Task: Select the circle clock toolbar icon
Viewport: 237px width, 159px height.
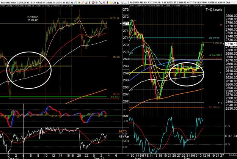Action: click(93, 3)
